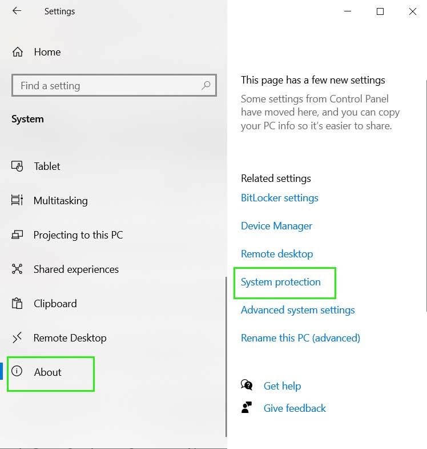This screenshot has height=449, width=427.
Task: Click the Get help chat icon
Action: tap(247, 385)
